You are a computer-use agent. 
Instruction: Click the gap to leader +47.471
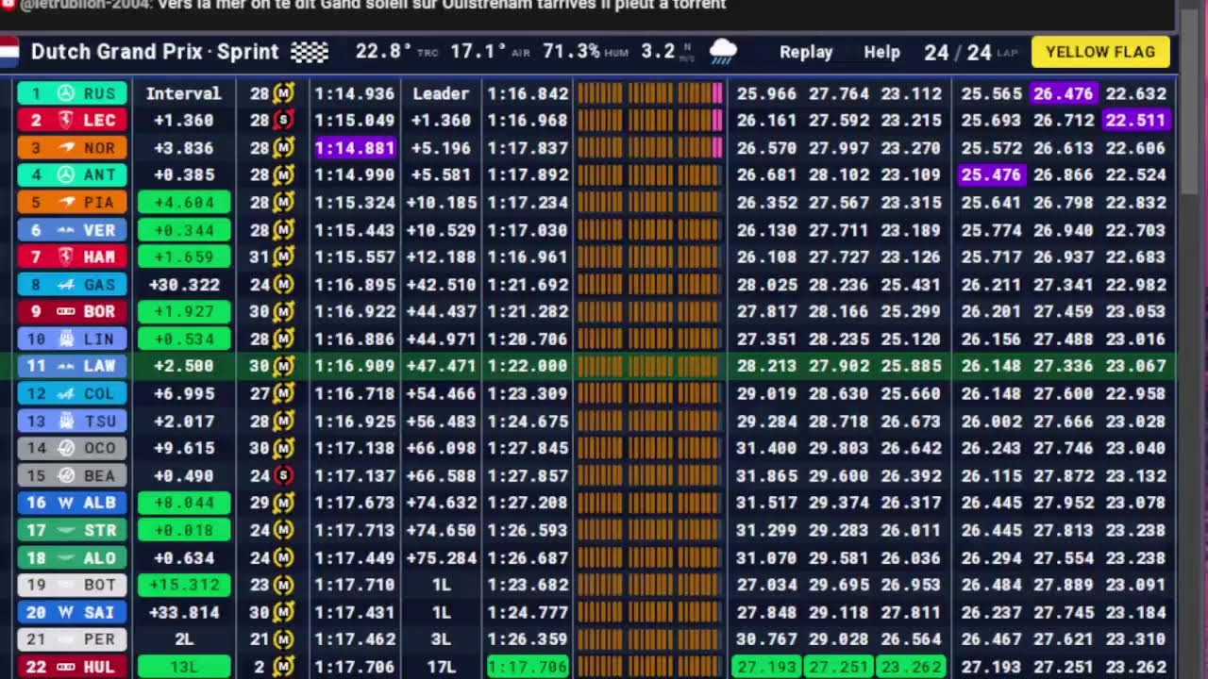coord(439,366)
